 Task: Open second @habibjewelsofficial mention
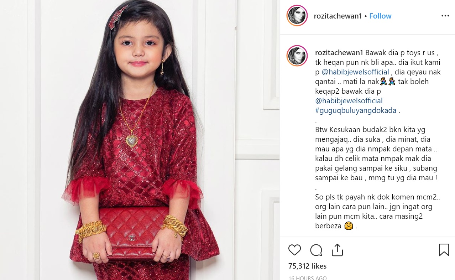[349, 101]
